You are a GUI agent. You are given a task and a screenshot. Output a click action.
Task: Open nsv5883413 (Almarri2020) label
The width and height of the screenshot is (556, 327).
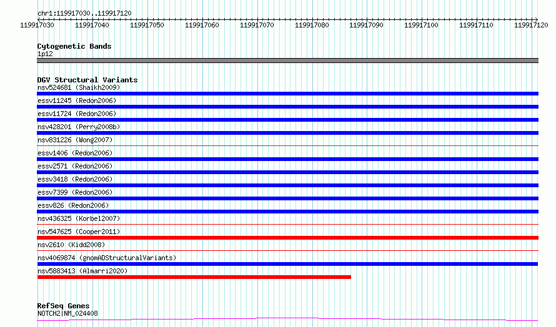(x=82, y=271)
